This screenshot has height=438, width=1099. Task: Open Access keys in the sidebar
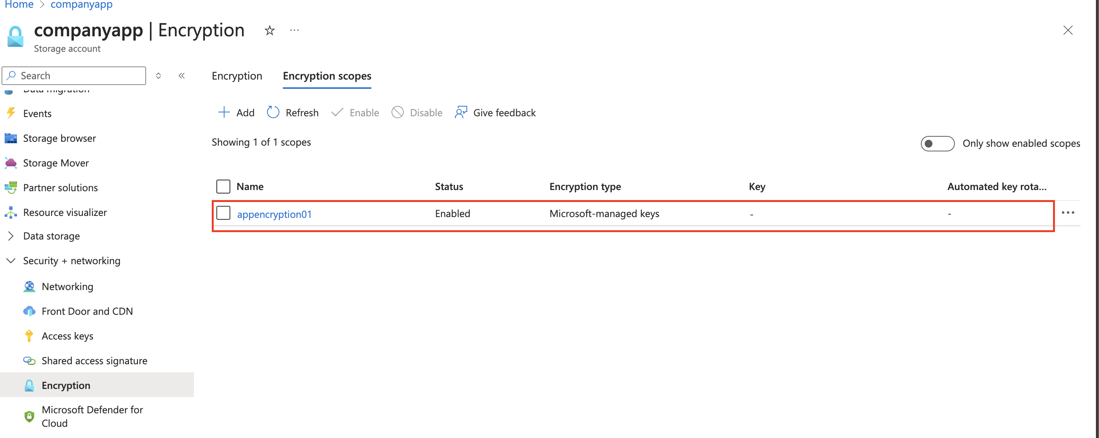coord(67,336)
